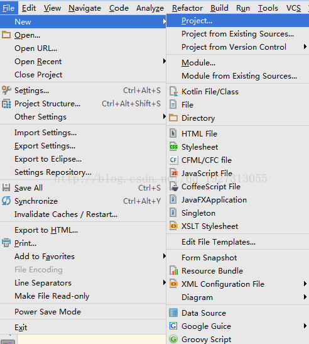This screenshot has width=309, height=344.
Task: Expand the New submenu arrow
Action: pyautogui.click(x=165, y=21)
